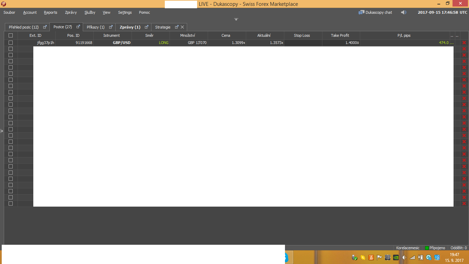Pop out the Příkazy tab
The image size is (469, 264).
[111, 27]
